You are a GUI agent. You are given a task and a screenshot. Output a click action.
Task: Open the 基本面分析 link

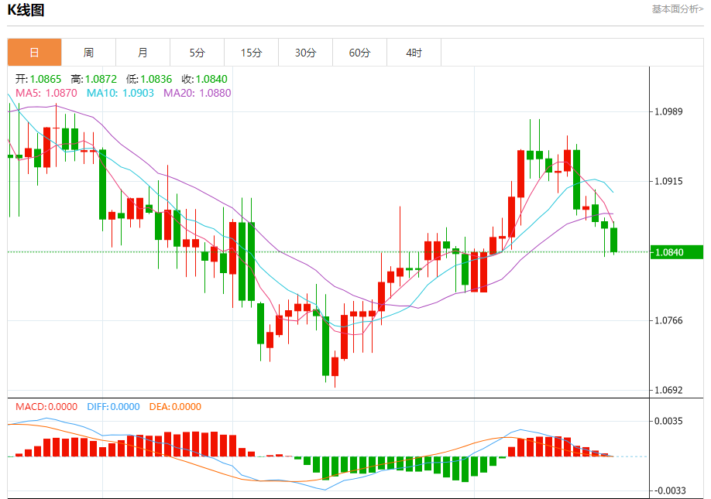click(678, 9)
